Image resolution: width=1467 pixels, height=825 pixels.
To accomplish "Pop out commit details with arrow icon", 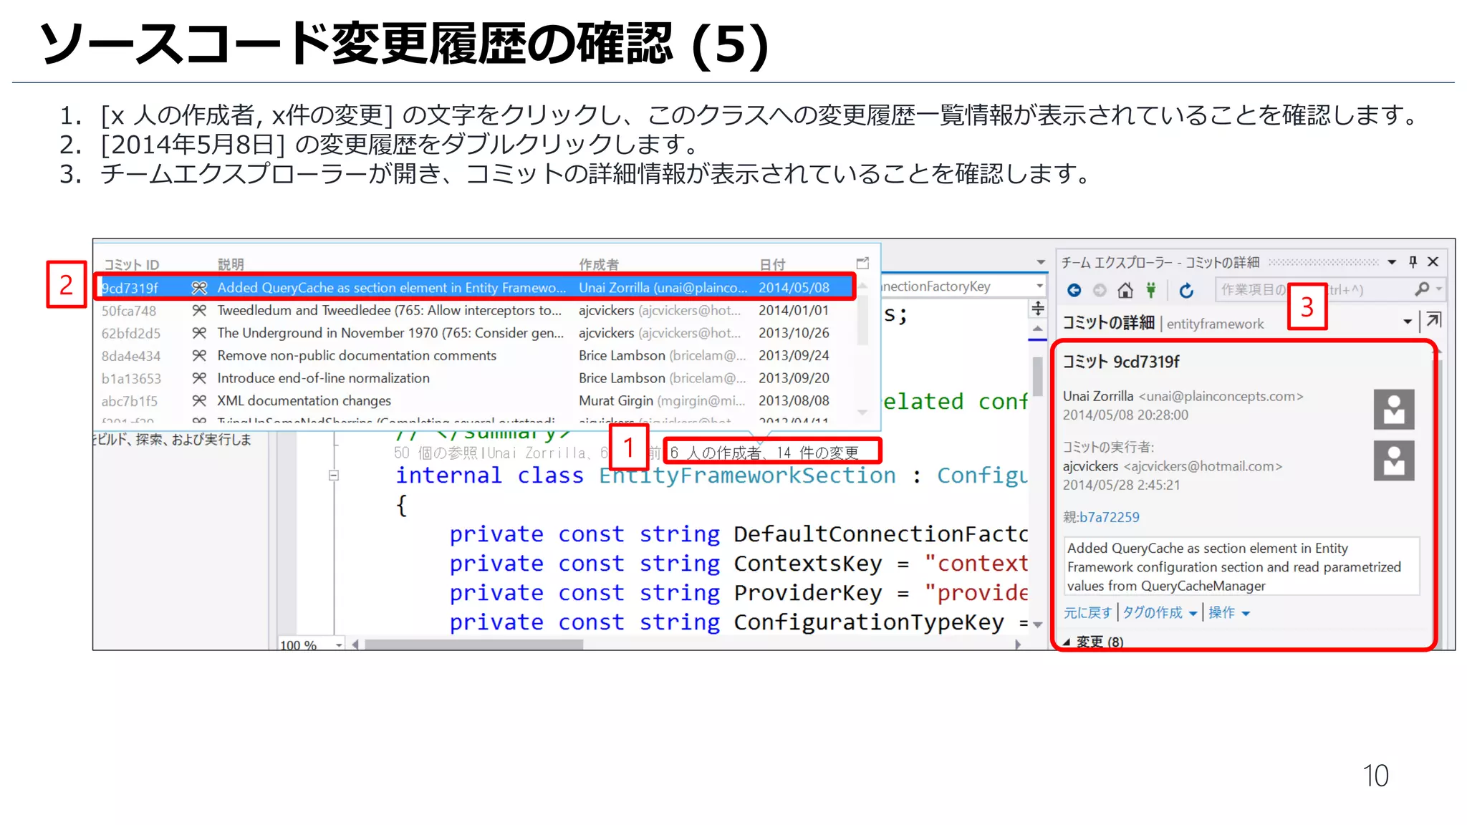I will pyautogui.click(x=1433, y=320).
